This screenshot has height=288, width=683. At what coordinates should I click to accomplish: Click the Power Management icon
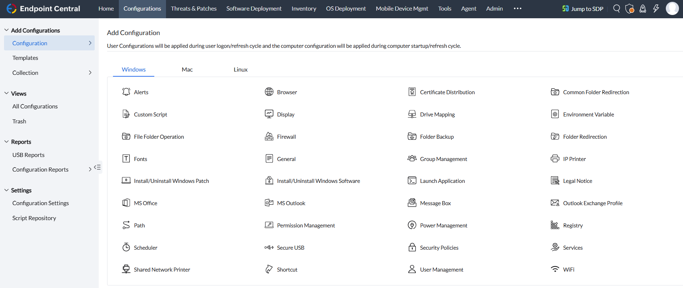[x=412, y=225]
